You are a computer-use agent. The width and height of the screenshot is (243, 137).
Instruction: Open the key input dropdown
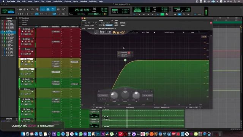point(92,29)
